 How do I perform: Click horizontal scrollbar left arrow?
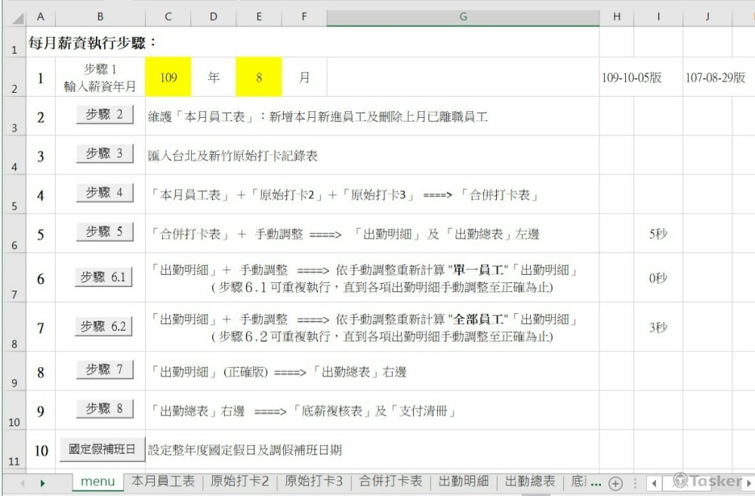coord(652,482)
